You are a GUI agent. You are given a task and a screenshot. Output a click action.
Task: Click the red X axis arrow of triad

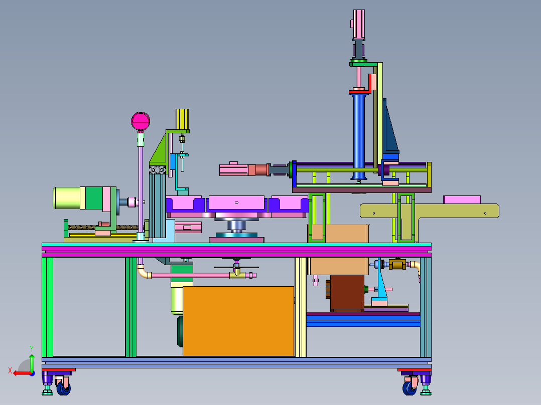click(x=22, y=373)
